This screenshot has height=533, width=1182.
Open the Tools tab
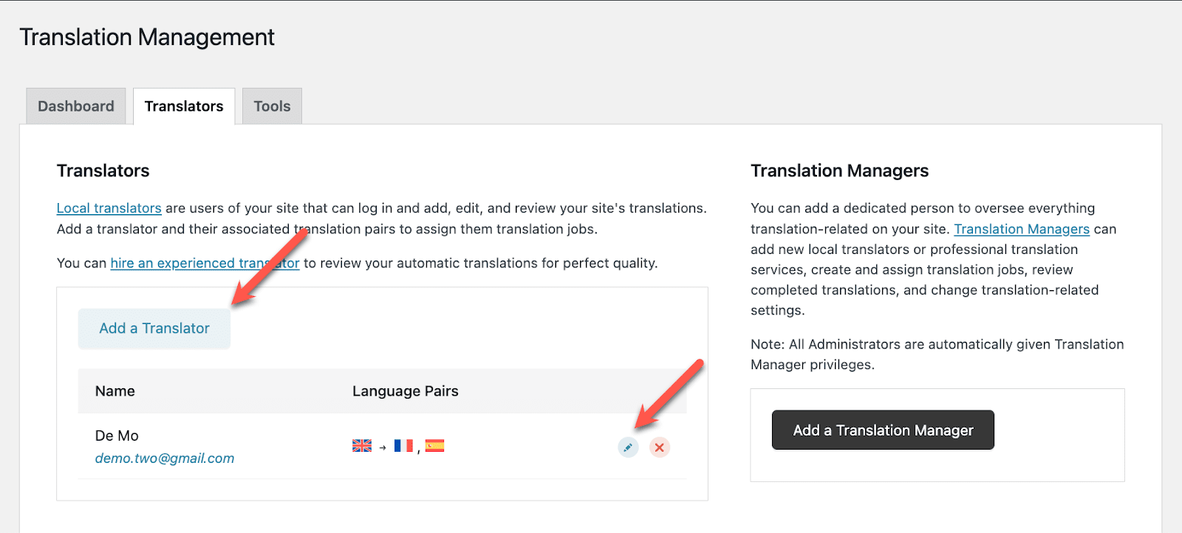(272, 106)
